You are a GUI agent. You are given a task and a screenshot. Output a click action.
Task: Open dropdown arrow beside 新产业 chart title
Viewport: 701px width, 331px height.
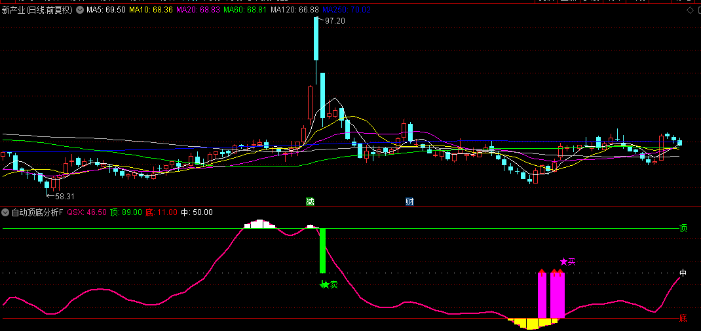80,10
